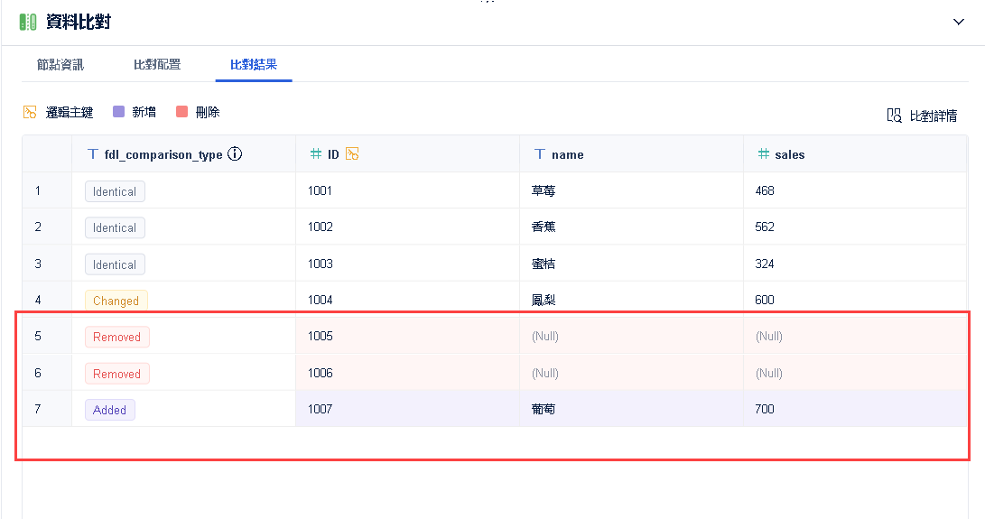Image resolution: width=985 pixels, height=519 pixels.
Task: Collapse the 資料比對 panel chevron
Action: coord(959,22)
